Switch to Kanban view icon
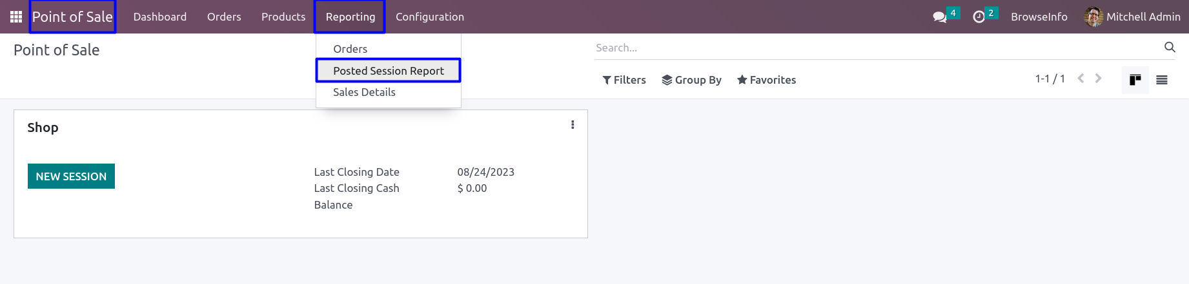The width and height of the screenshot is (1189, 284). pos(1135,80)
